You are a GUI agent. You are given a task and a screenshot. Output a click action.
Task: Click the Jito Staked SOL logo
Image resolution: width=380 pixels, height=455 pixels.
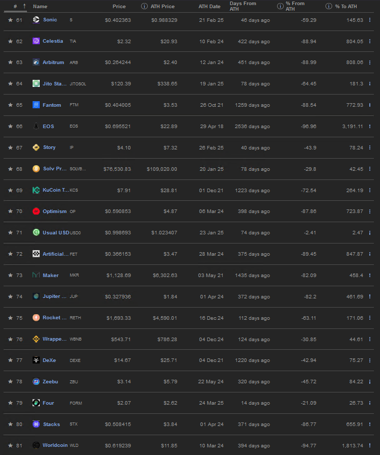[36, 83]
